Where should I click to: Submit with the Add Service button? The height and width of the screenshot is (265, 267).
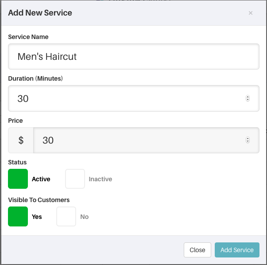tap(237, 250)
